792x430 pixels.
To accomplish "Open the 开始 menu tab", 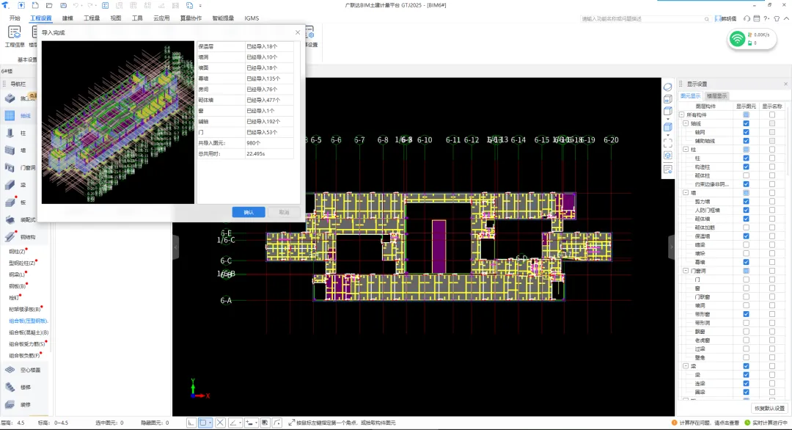I will 15,18.
